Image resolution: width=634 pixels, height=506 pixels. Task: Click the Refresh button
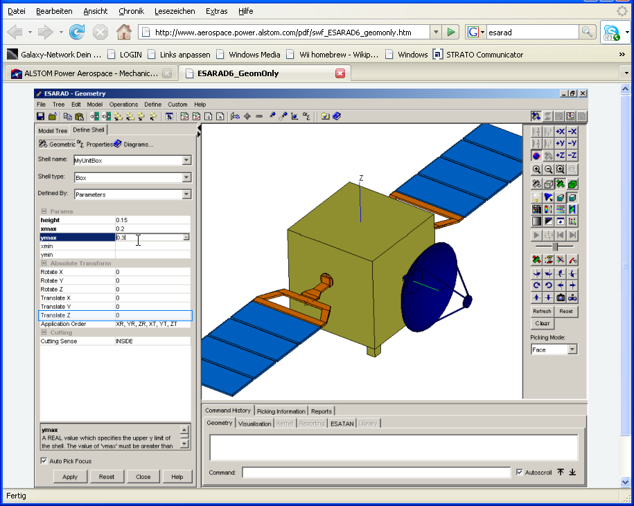[x=543, y=311]
